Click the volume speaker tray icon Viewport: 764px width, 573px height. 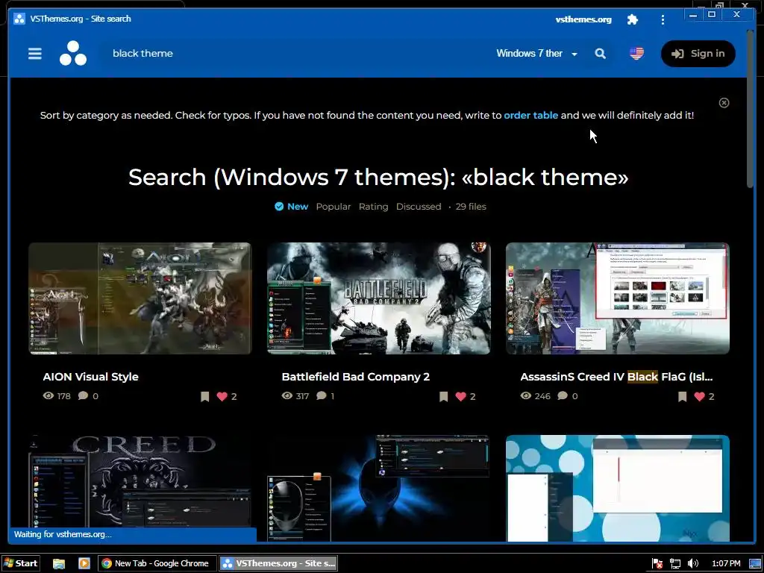click(693, 564)
